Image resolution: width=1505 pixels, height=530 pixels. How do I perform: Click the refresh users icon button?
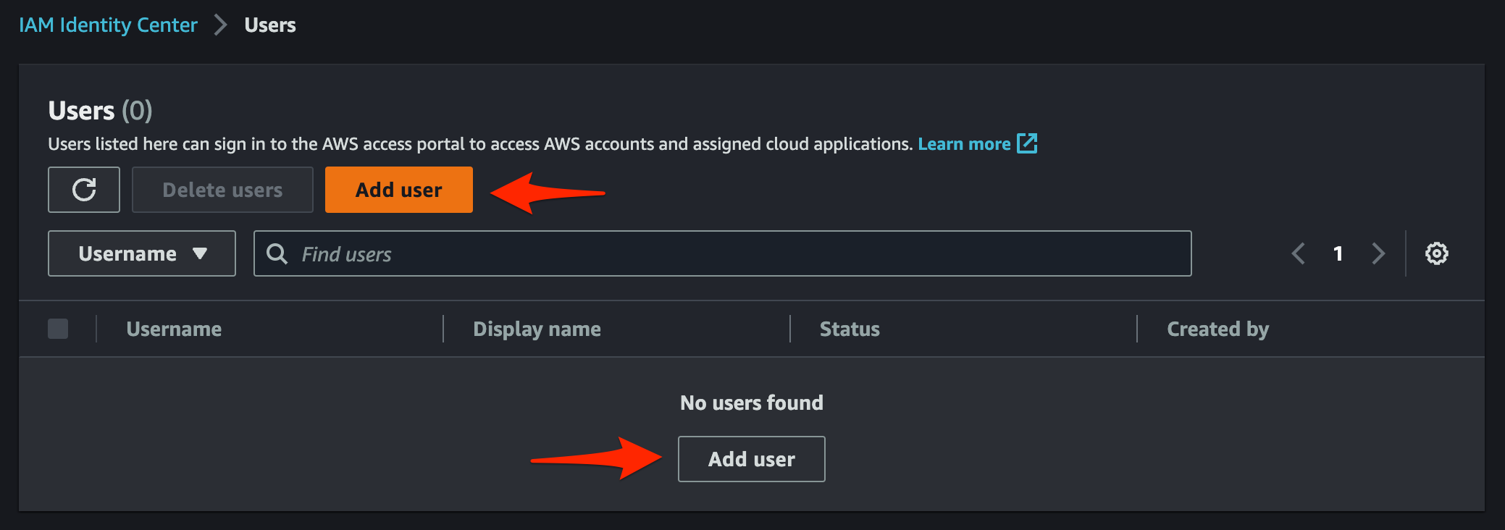(x=84, y=190)
